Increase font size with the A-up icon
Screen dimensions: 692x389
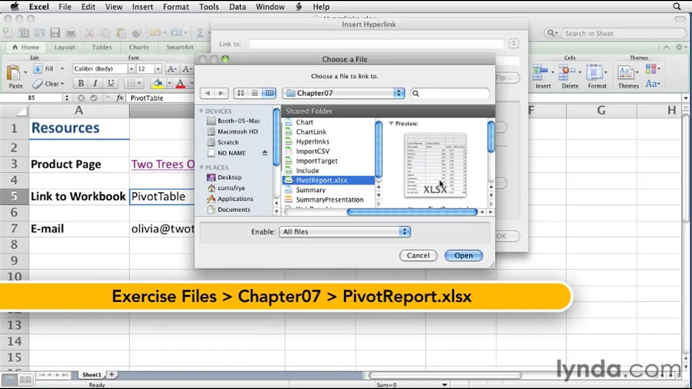(171, 69)
